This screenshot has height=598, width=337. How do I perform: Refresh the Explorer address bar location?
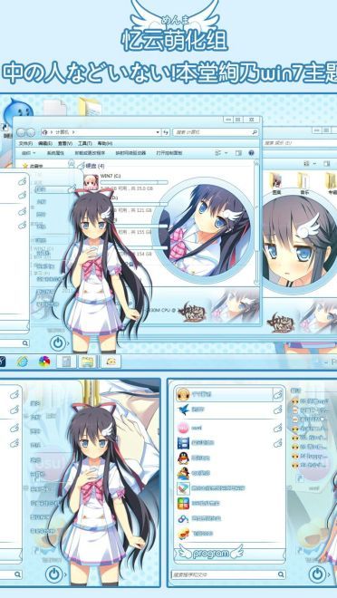click(166, 132)
